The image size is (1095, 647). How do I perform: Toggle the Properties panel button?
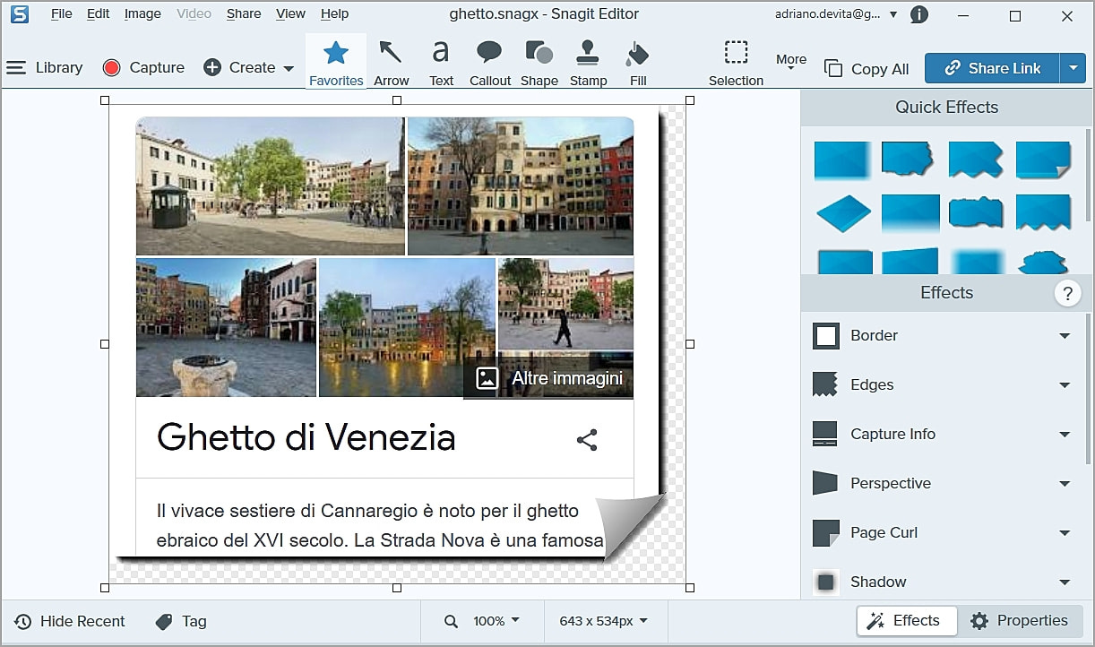point(1020,621)
